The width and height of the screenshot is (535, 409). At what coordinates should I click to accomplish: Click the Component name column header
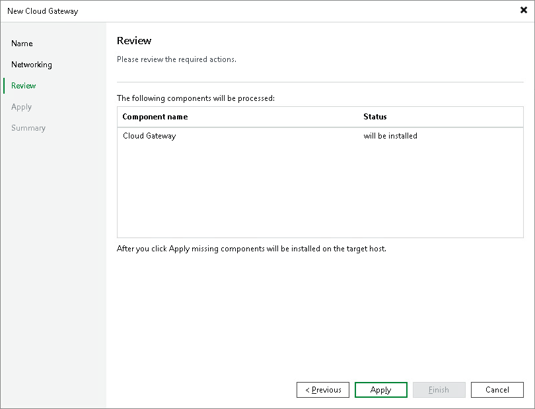155,117
